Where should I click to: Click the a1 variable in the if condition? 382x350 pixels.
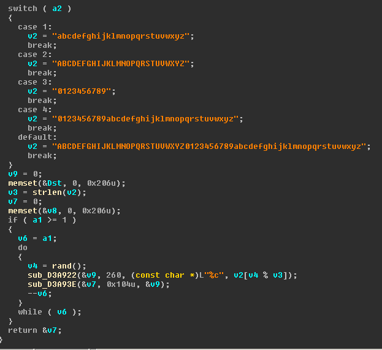(x=37, y=220)
